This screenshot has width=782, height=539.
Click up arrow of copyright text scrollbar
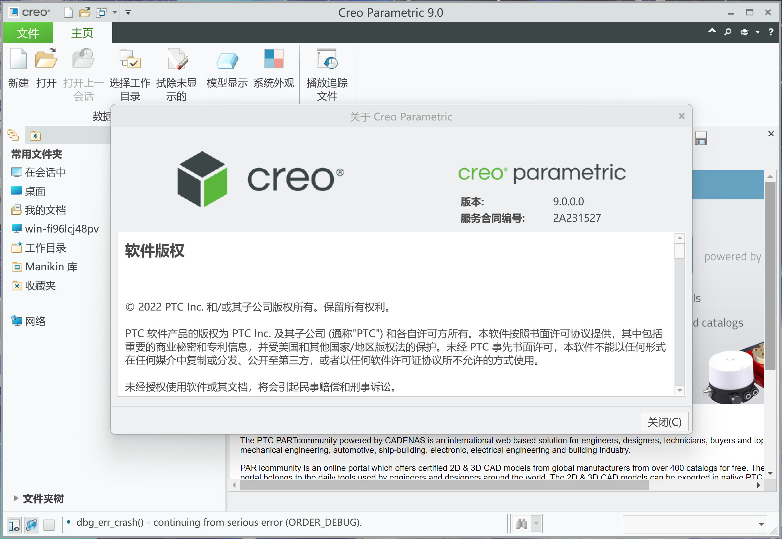[x=680, y=238]
